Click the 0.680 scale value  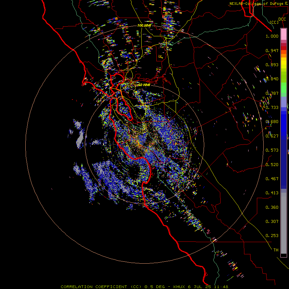click(x=272, y=122)
